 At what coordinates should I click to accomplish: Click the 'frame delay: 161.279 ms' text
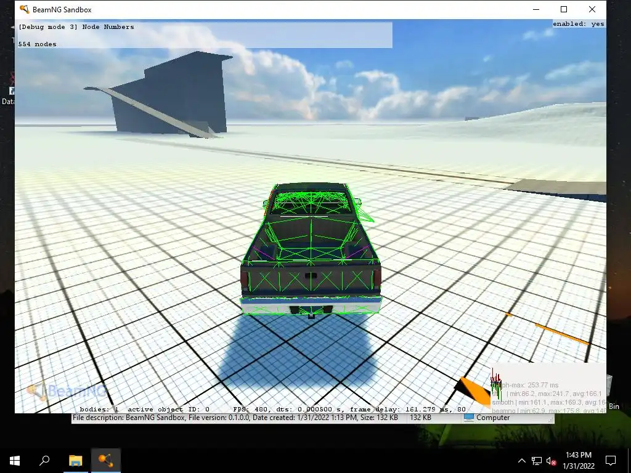point(401,410)
